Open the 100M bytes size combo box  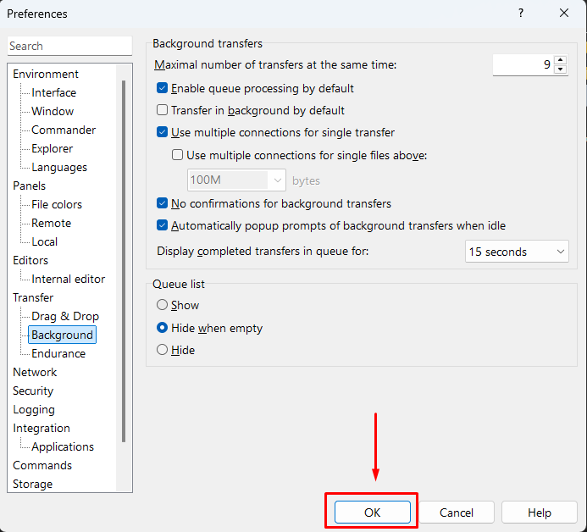click(x=236, y=180)
